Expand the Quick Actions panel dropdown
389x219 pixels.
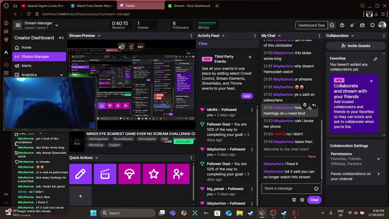click(x=97, y=158)
